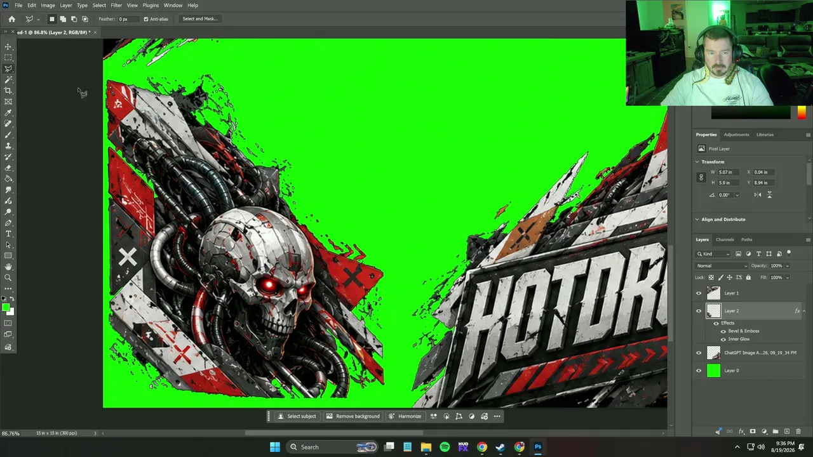
Task: Select the Move tool
Action: point(8,46)
